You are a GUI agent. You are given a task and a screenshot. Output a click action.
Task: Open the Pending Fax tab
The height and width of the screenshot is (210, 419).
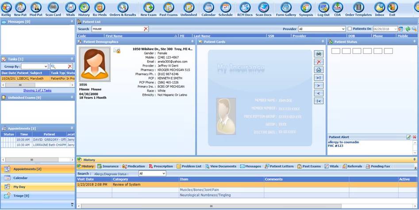click(378, 167)
